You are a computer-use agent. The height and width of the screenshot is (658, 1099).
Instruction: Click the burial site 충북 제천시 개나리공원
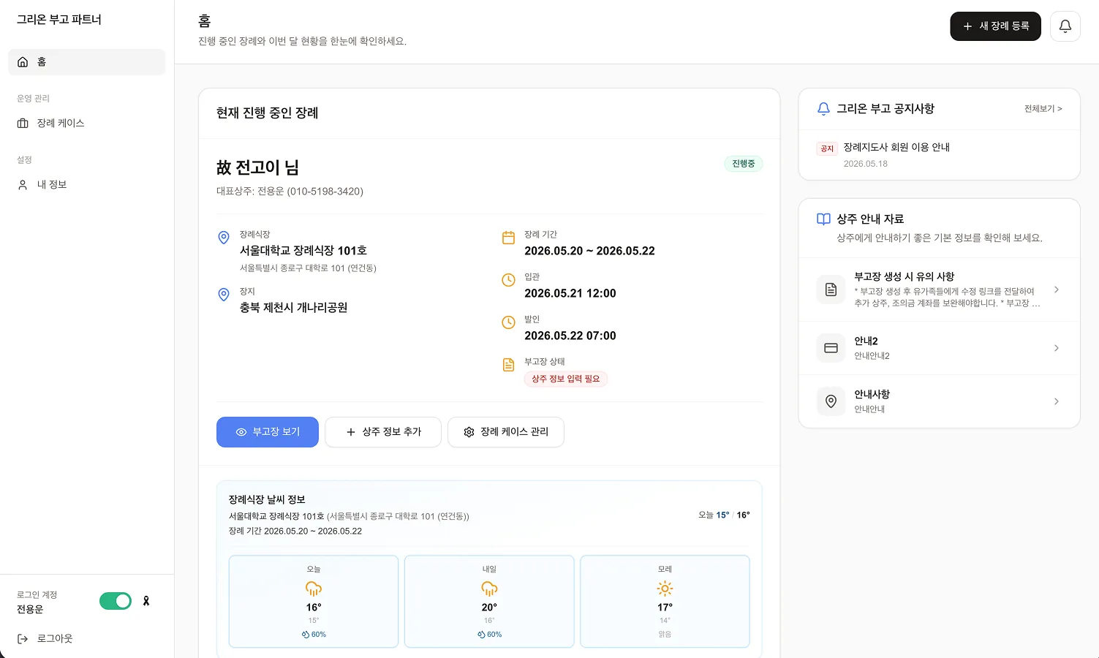[x=294, y=308]
